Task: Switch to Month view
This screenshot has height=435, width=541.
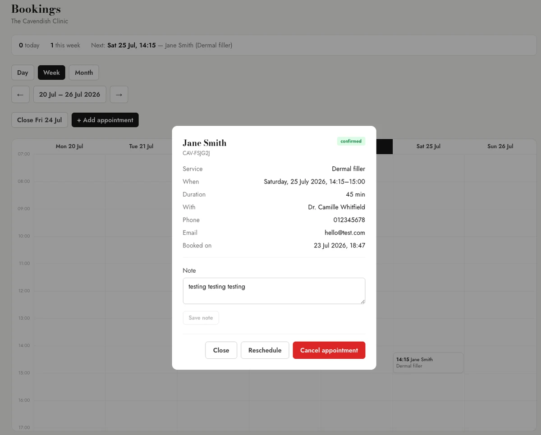Action: 84,73
